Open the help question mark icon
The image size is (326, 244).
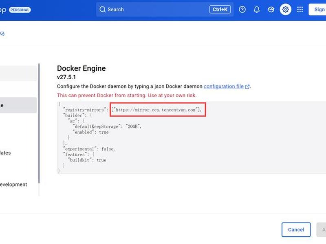coord(242,9)
